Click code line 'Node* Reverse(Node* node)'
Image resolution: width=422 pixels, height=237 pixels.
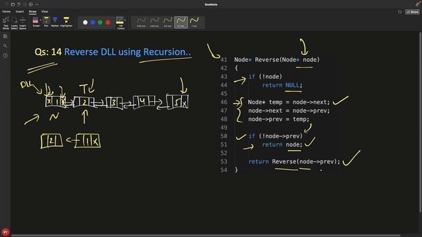pyautogui.click(x=277, y=60)
